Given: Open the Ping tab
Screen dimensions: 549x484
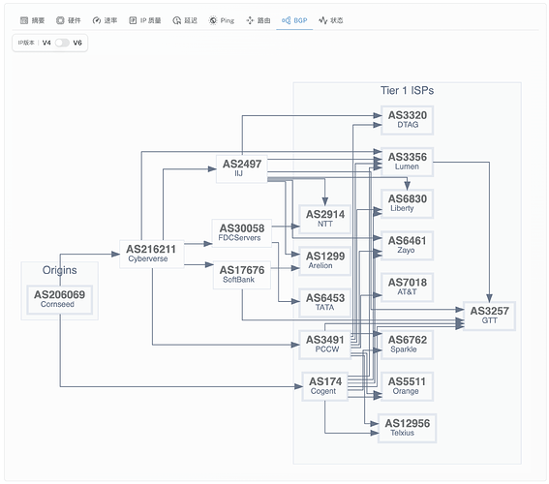Looking at the screenshot, I should point(222,20).
